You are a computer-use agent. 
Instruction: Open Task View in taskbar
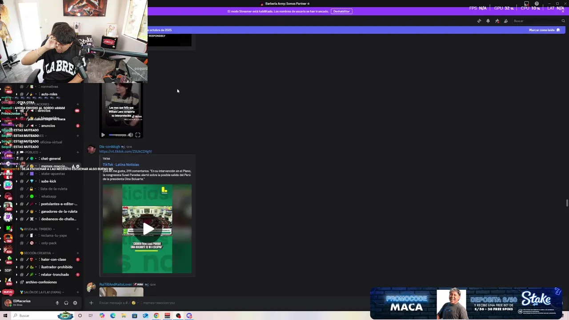click(x=91, y=316)
